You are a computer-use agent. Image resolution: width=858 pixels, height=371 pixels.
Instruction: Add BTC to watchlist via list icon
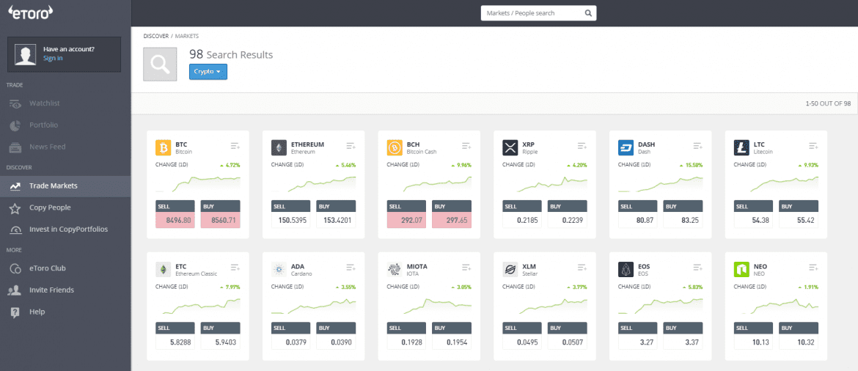click(235, 146)
